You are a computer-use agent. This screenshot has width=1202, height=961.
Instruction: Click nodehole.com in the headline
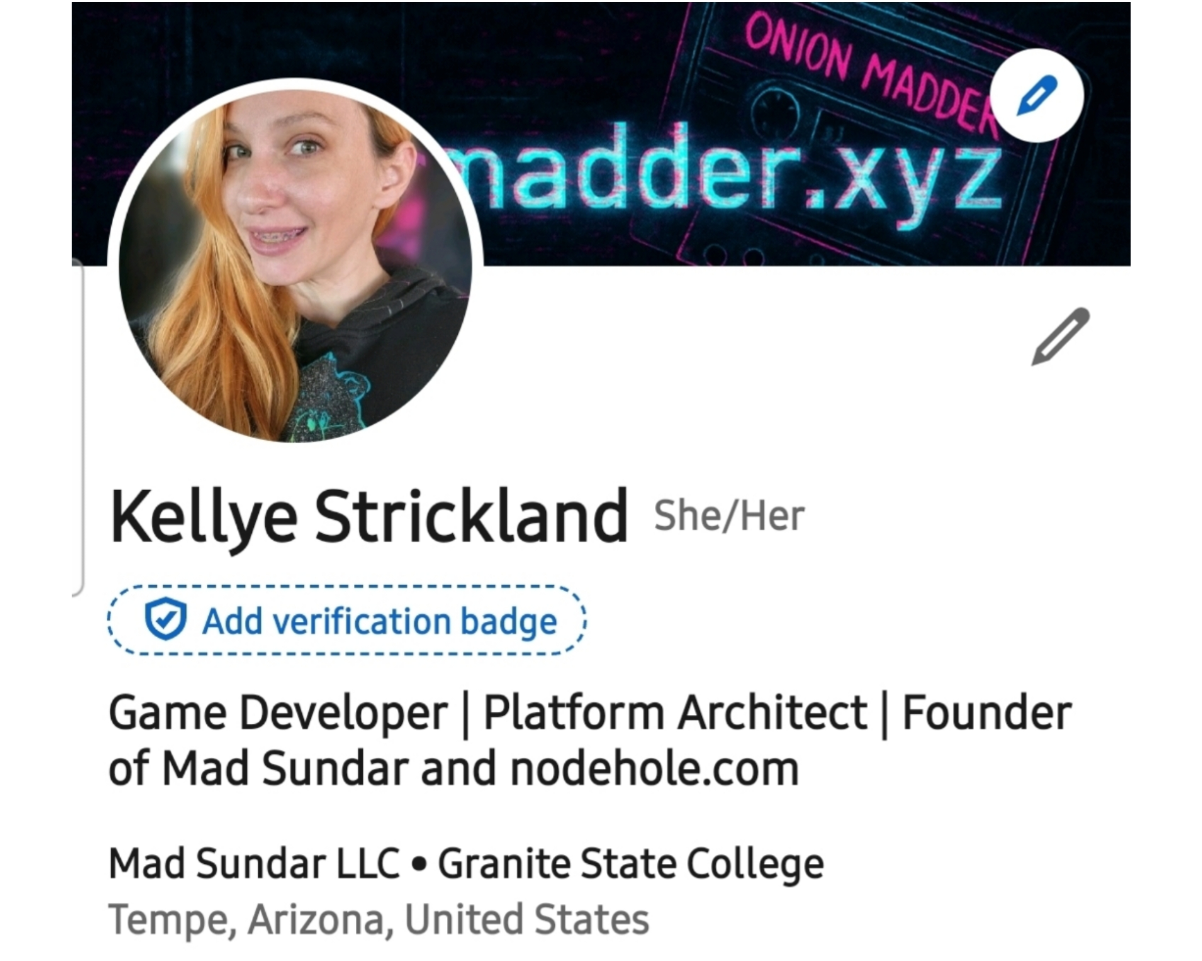tap(655, 769)
